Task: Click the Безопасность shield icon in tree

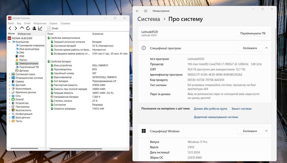Action: [13, 110]
